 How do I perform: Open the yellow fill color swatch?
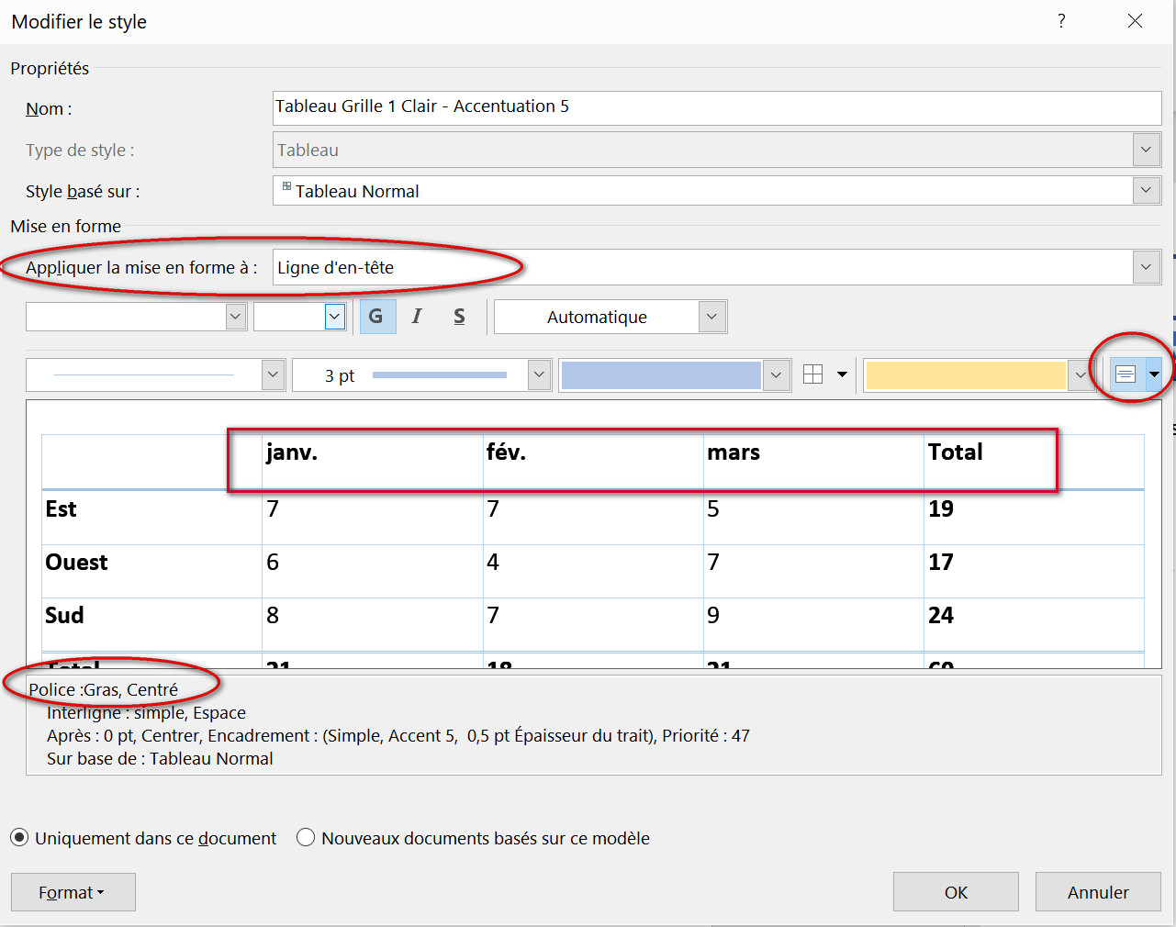[x=966, y=374]
